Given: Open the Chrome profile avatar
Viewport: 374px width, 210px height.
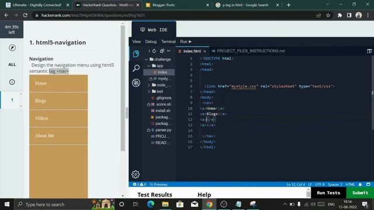Looking at the screenshot, I should click(358, 15).
